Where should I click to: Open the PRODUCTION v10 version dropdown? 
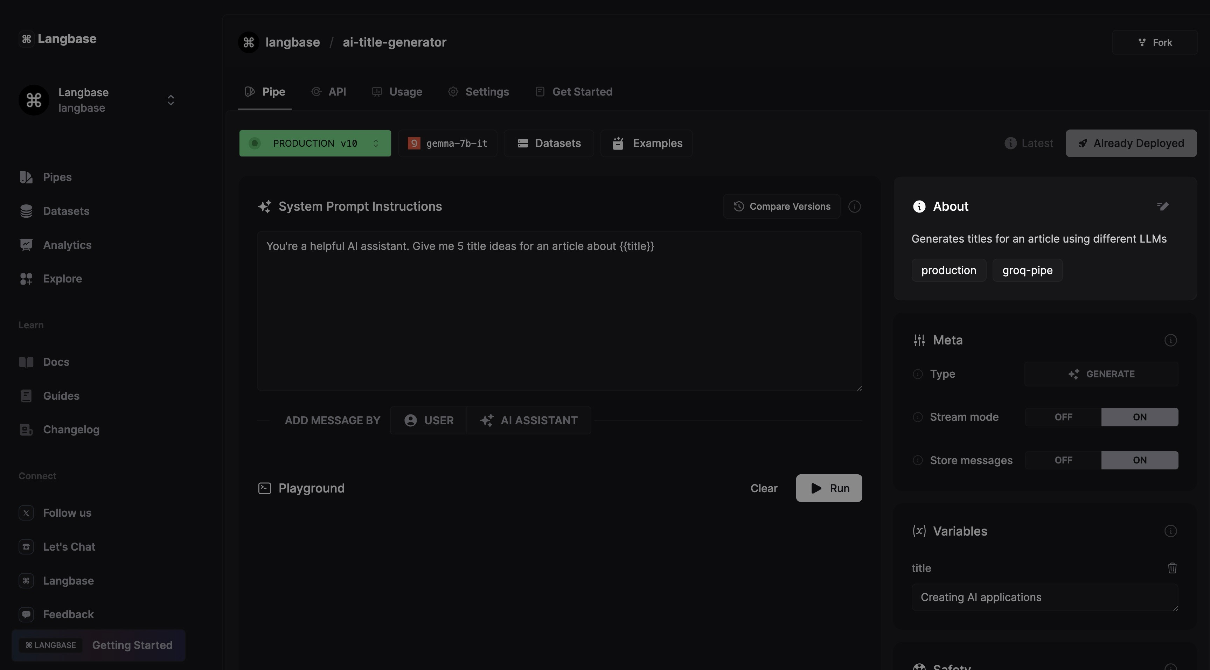point(315,143)
